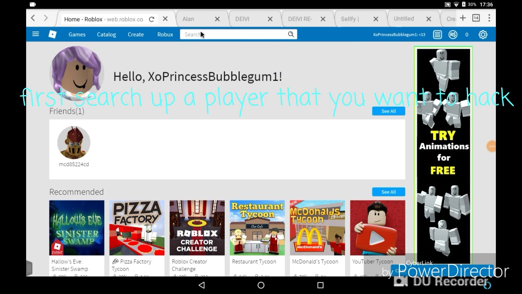Viewport: 522px width, 294px height.
Task: Tap the Android recent apps square button
Action: (321, 285)
